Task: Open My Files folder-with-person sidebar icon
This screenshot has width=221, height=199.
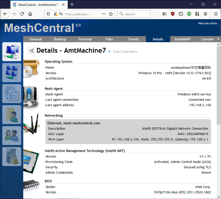Action: (x=12, y=115)
